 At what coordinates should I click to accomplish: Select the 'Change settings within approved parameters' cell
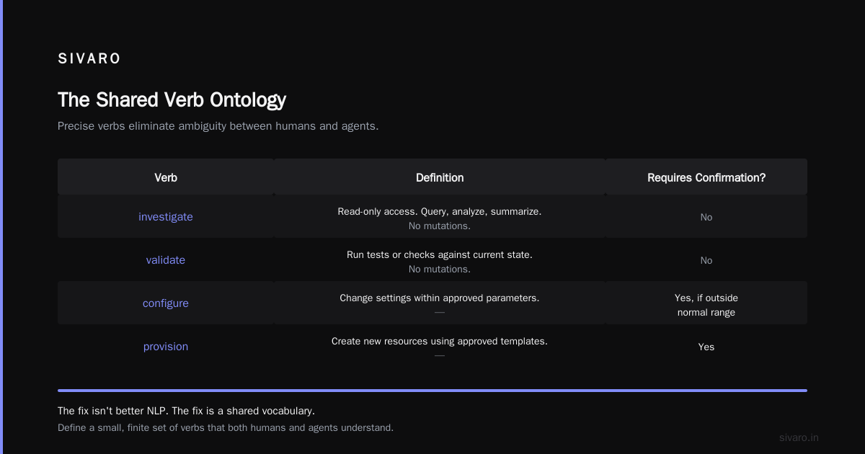coord(440,298)
